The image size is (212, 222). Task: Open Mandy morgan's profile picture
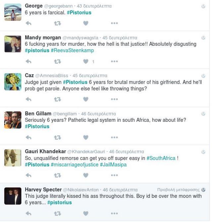click(13, 44)
